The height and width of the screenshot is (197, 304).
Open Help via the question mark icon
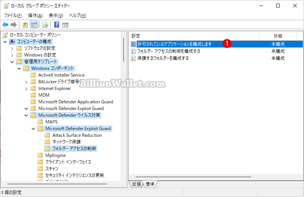pyautogui.click(x=57, y=25)
